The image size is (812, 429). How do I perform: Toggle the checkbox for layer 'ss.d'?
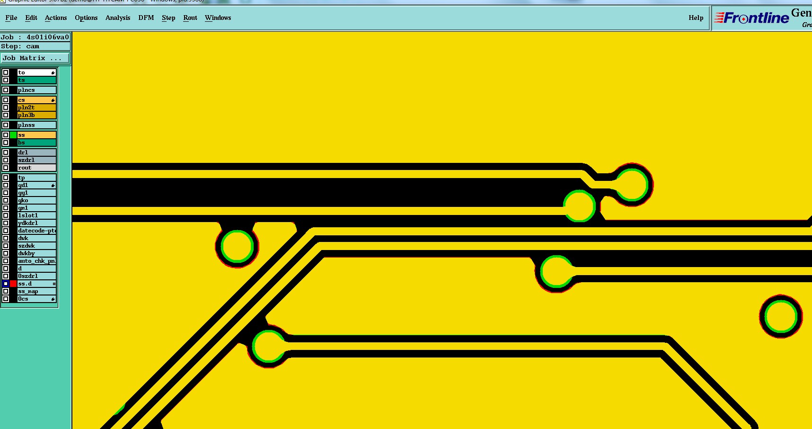[6, 284]
